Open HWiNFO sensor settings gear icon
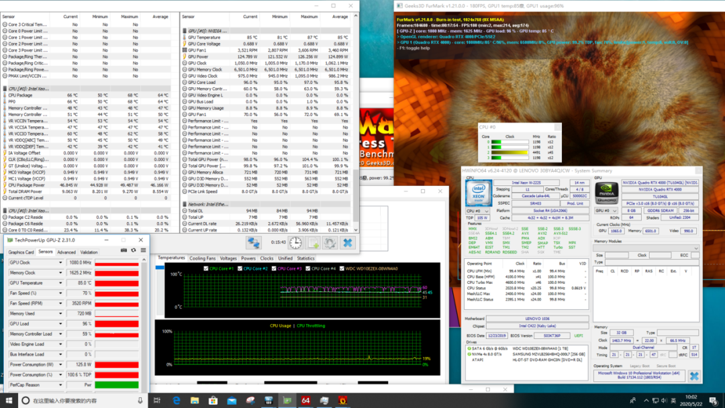The image size is (725, 408). click(x=330, y=242)
